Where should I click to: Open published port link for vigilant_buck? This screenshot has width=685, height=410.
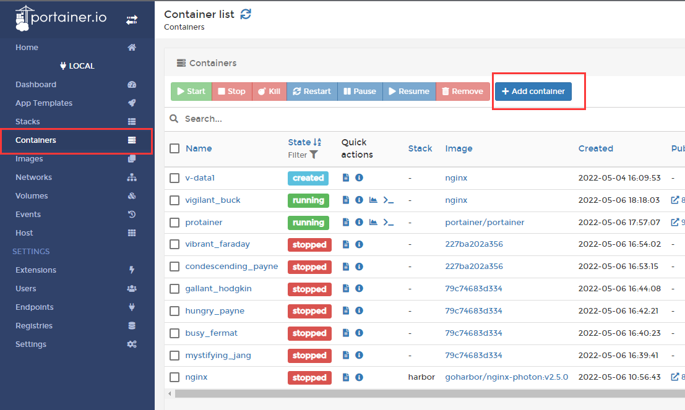click(x=678, y=200)
